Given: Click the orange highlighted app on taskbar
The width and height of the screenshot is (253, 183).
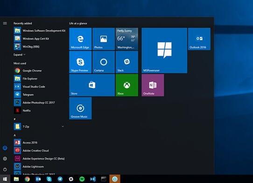Looking at the screenshot, I should 115,179.
